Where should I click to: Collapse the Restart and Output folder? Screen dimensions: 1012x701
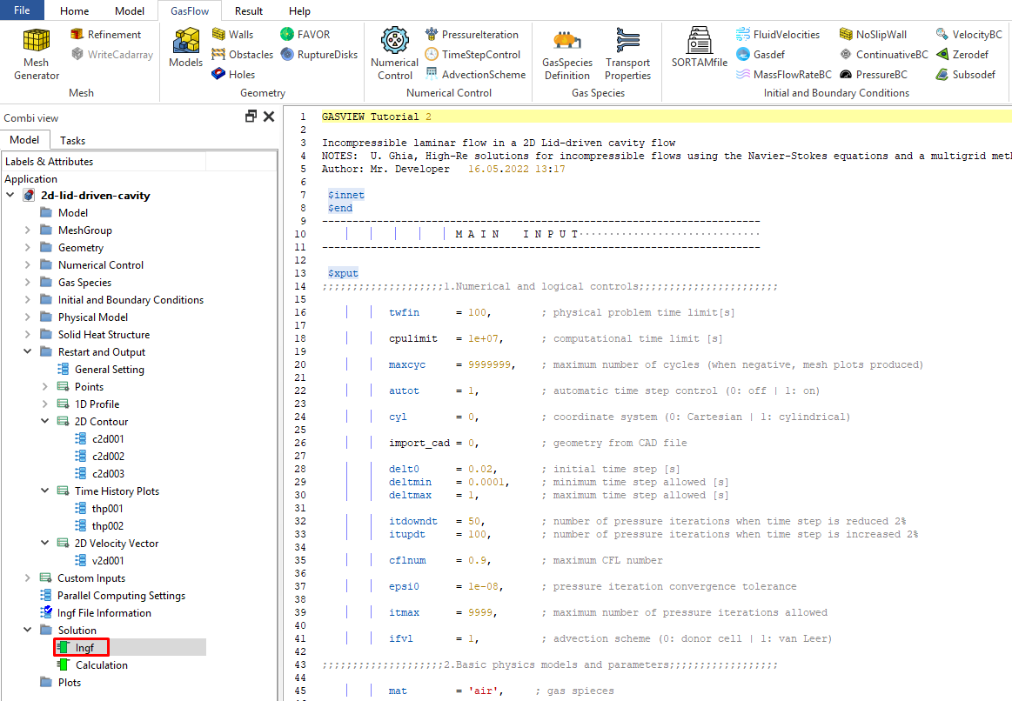(27, 352)
